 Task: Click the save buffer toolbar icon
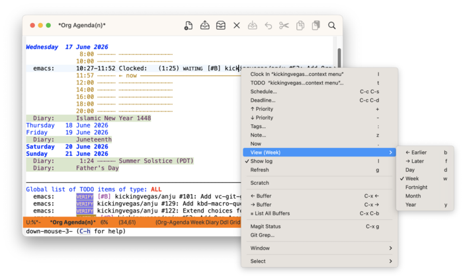[x=252, y=25]
